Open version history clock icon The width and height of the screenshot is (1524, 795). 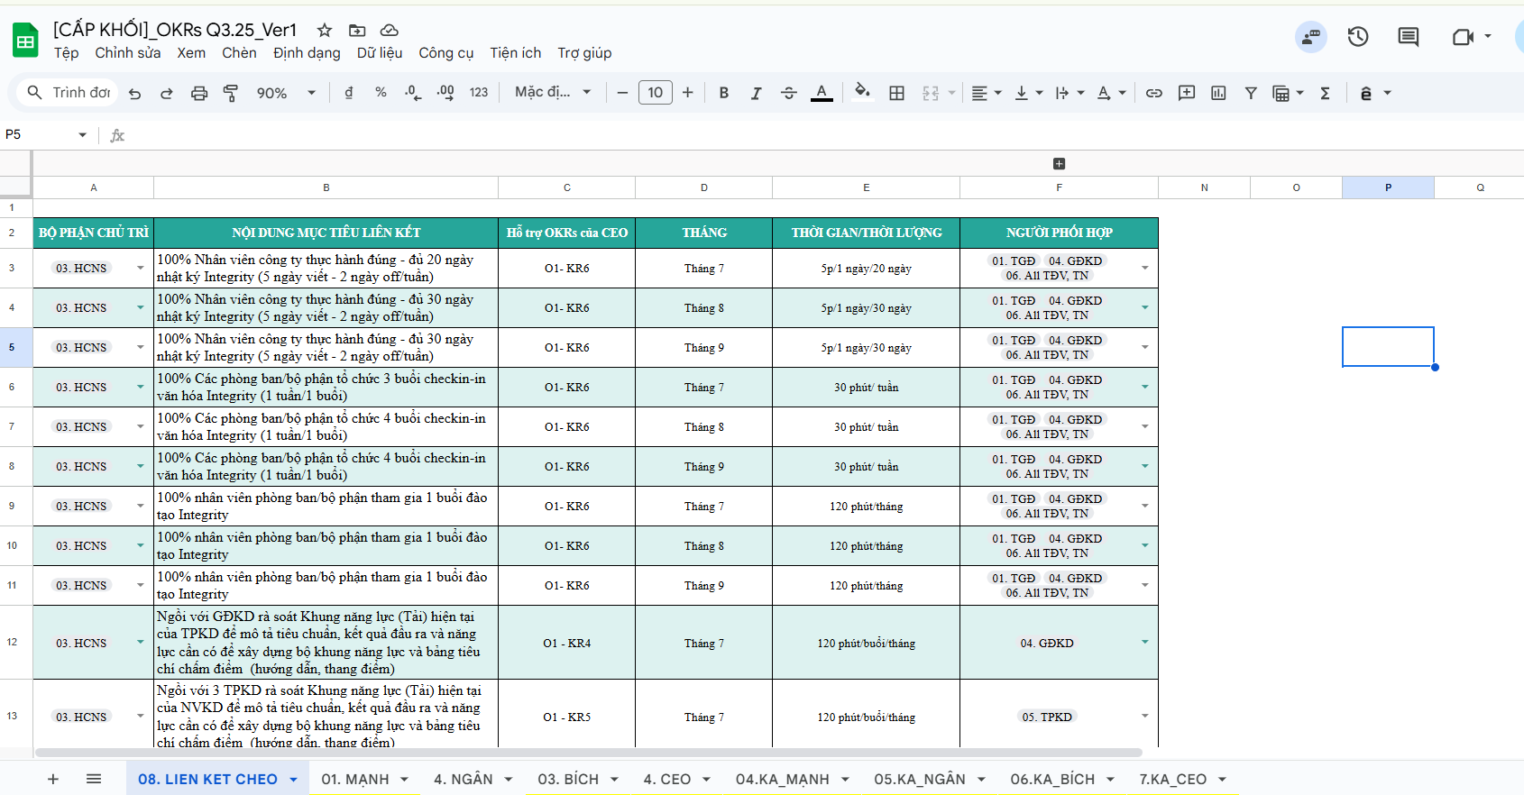(x=1357, y=37)
